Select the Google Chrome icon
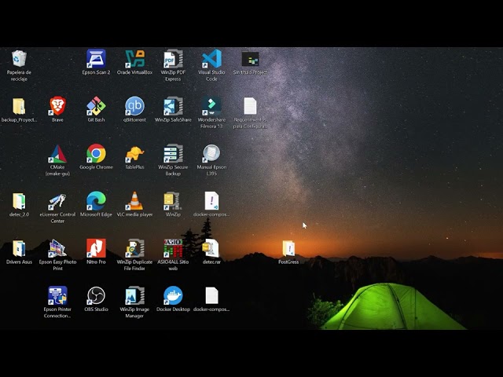 click(96, 153)
